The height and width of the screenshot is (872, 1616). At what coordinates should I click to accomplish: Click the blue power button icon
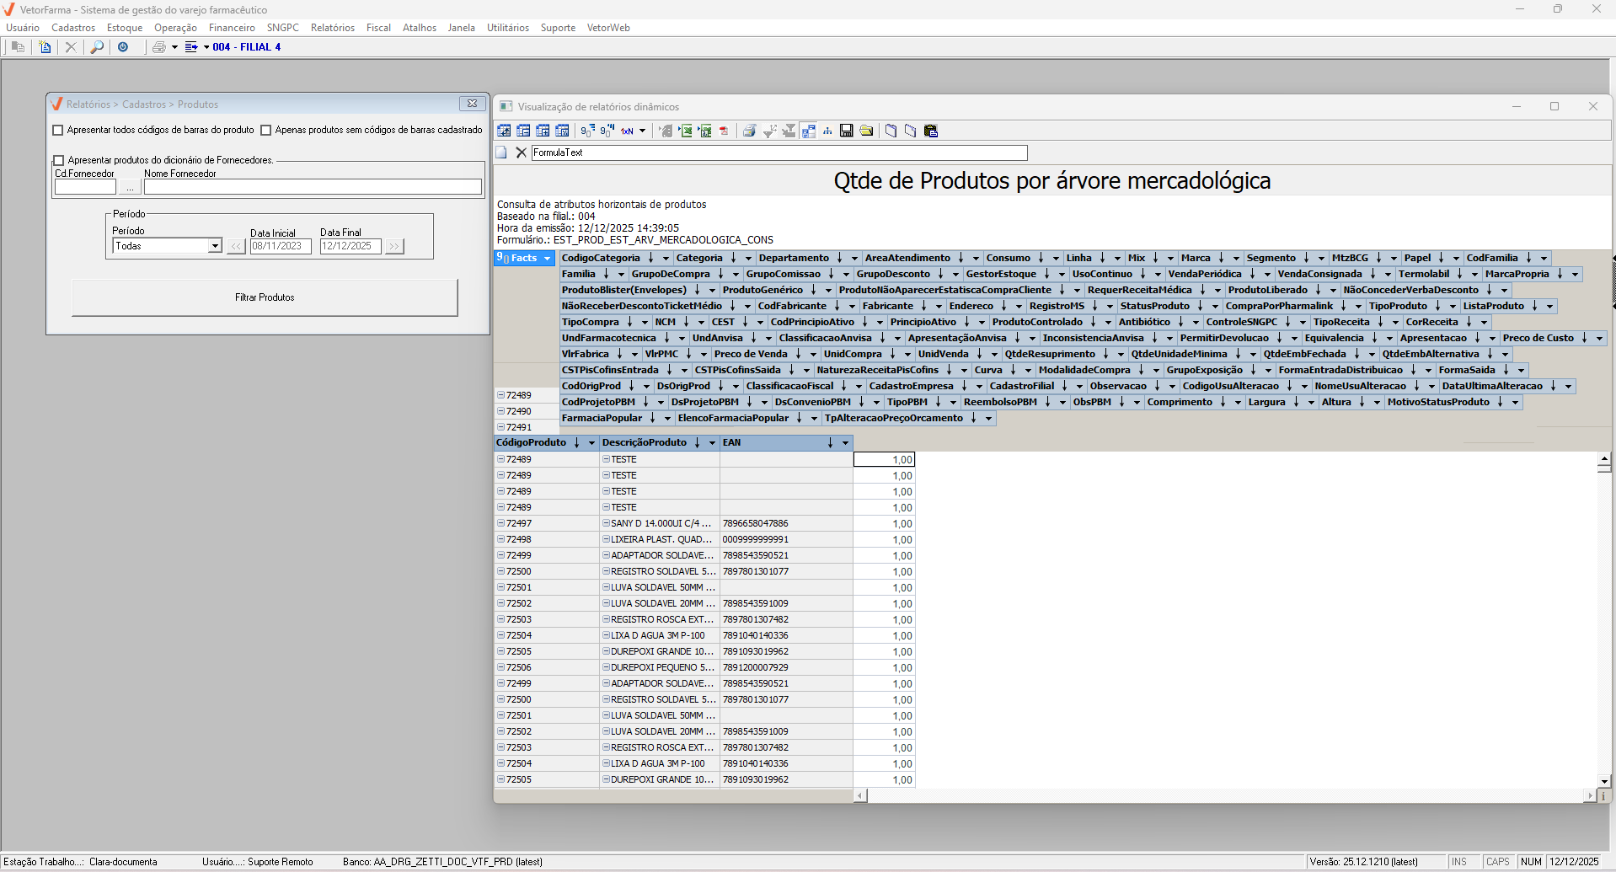pos(123,47)
